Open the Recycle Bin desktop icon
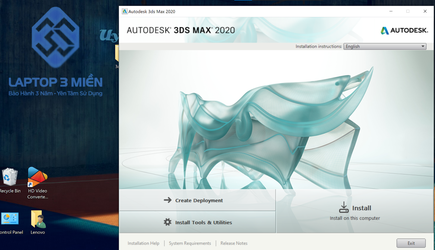Viewport: 435px width, 250px height. (10, 177)
